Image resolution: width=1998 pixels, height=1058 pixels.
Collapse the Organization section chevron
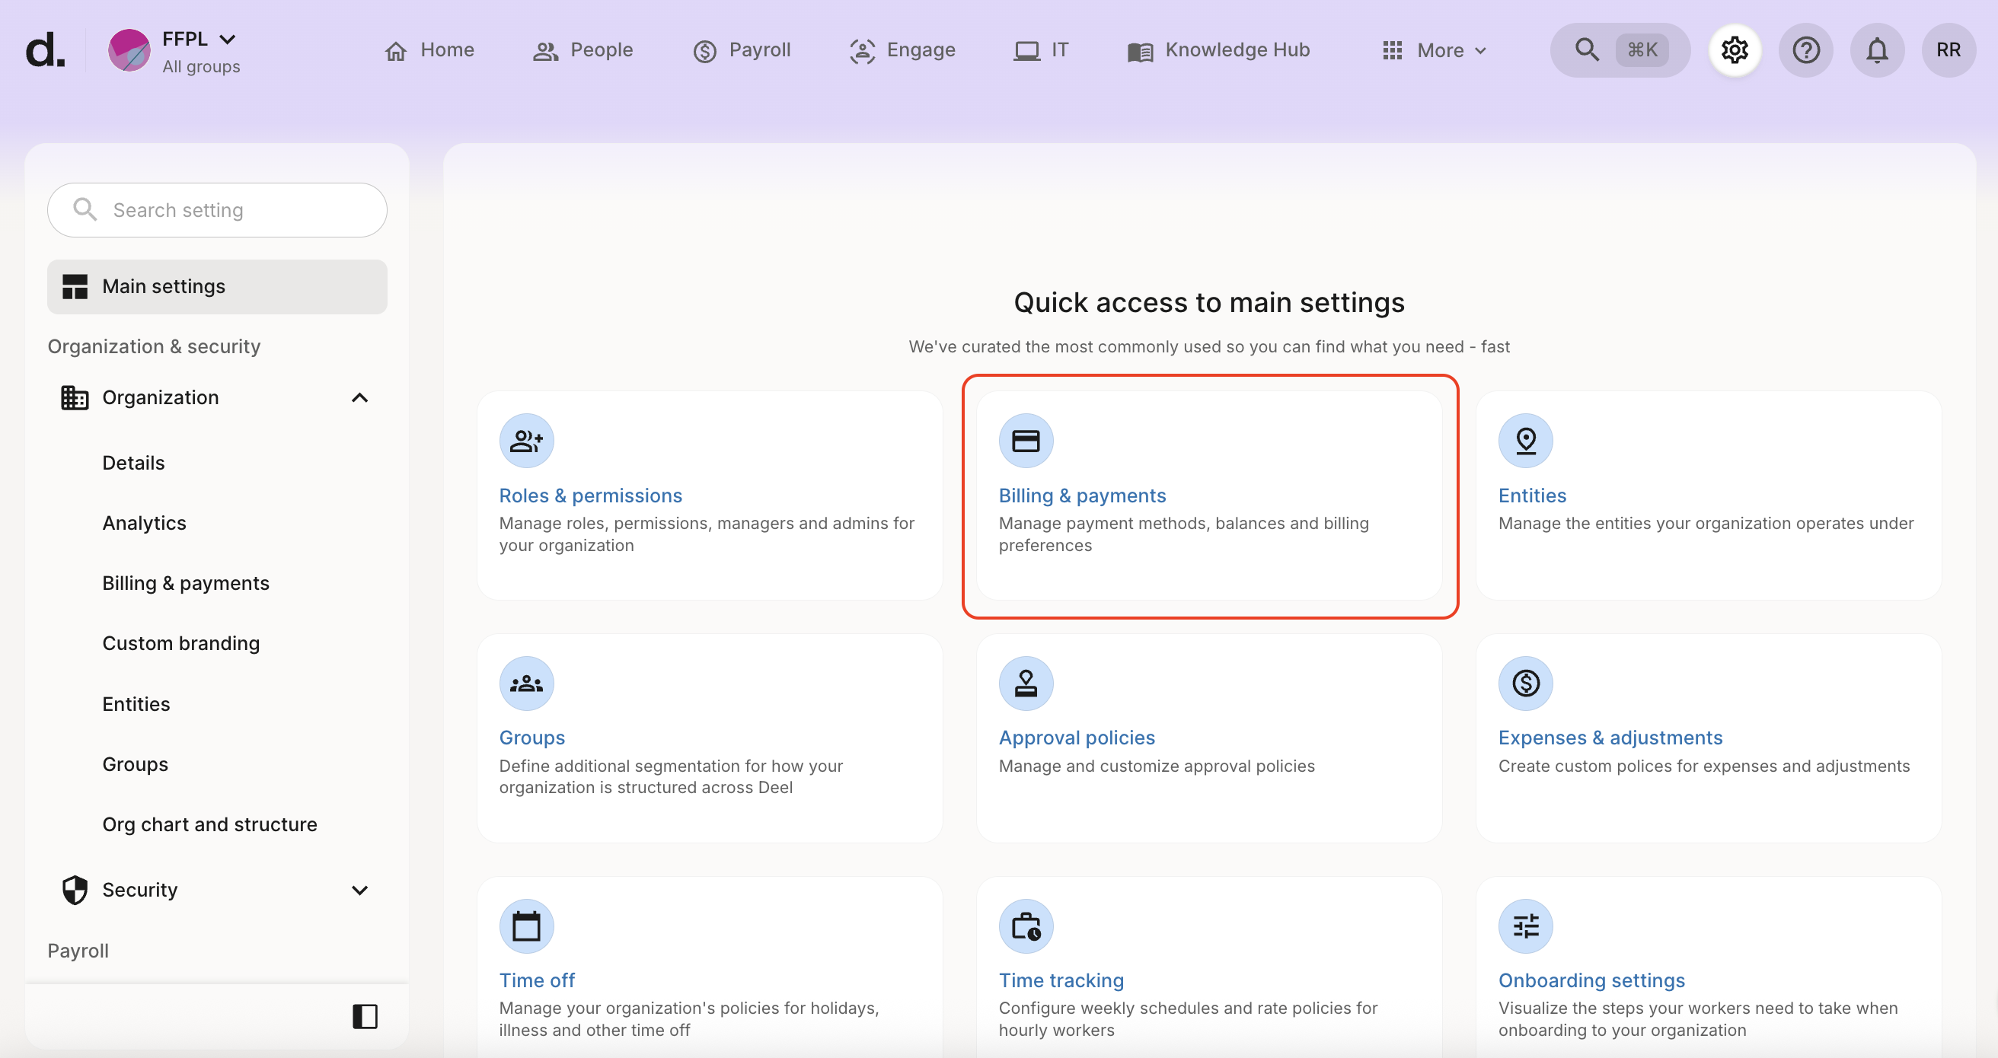tap(359, 397)
